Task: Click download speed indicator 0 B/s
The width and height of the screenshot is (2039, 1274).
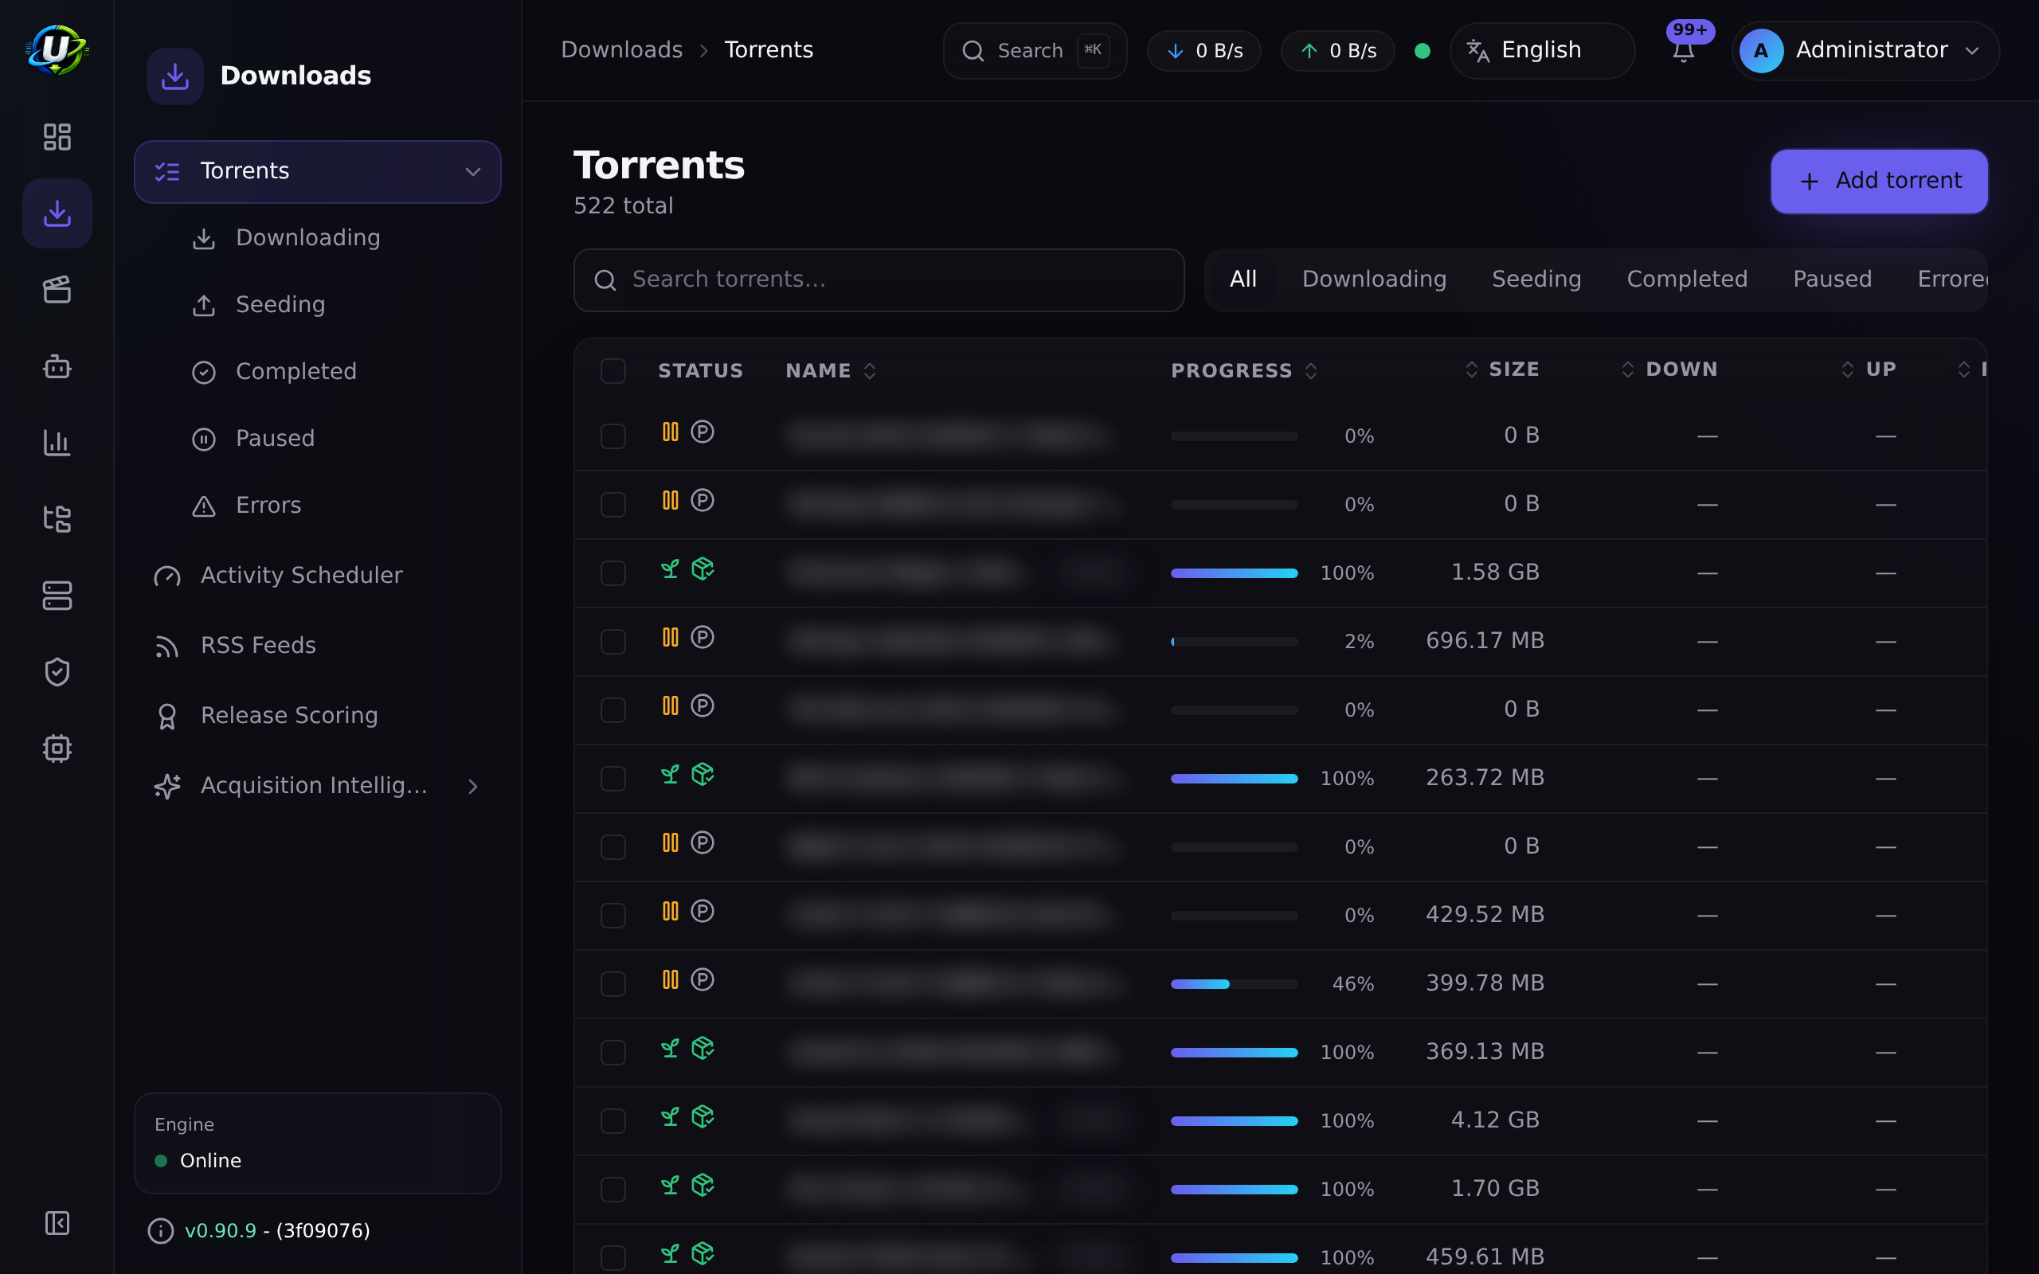Action: pos(1204,50)
